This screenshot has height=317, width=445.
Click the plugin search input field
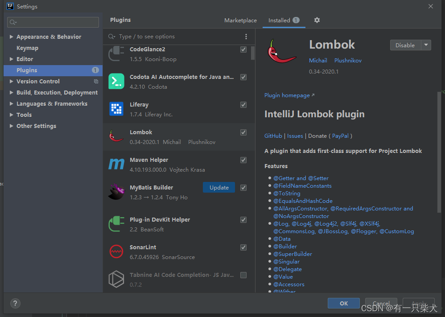click(178, 37)
